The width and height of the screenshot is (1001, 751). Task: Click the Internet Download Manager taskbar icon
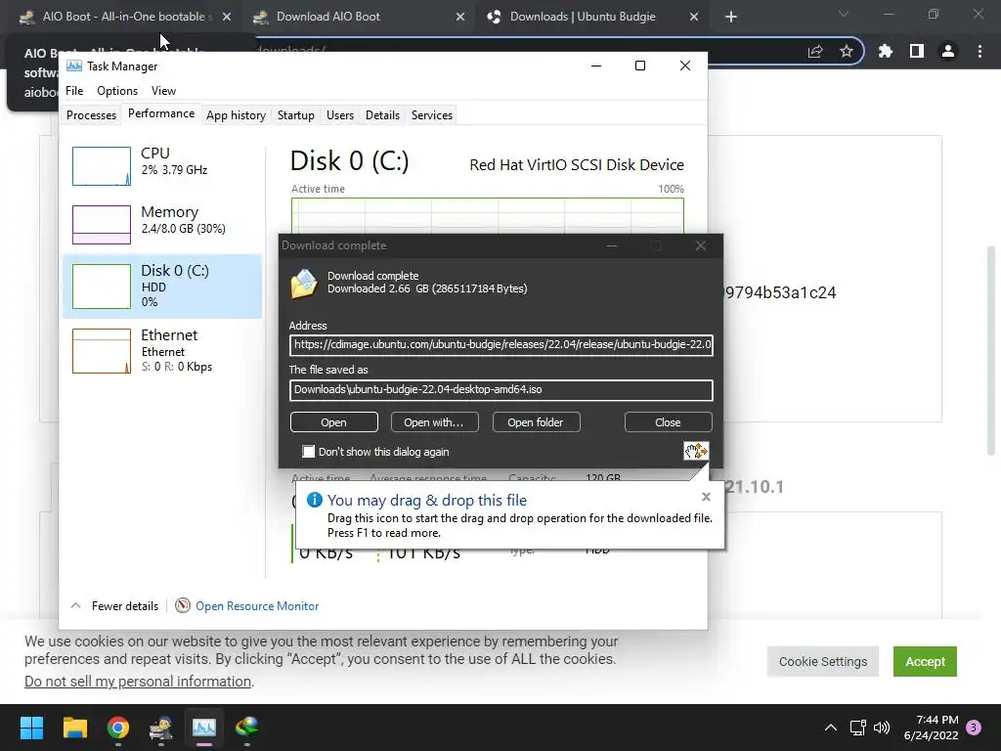click(x=247, y=728)
